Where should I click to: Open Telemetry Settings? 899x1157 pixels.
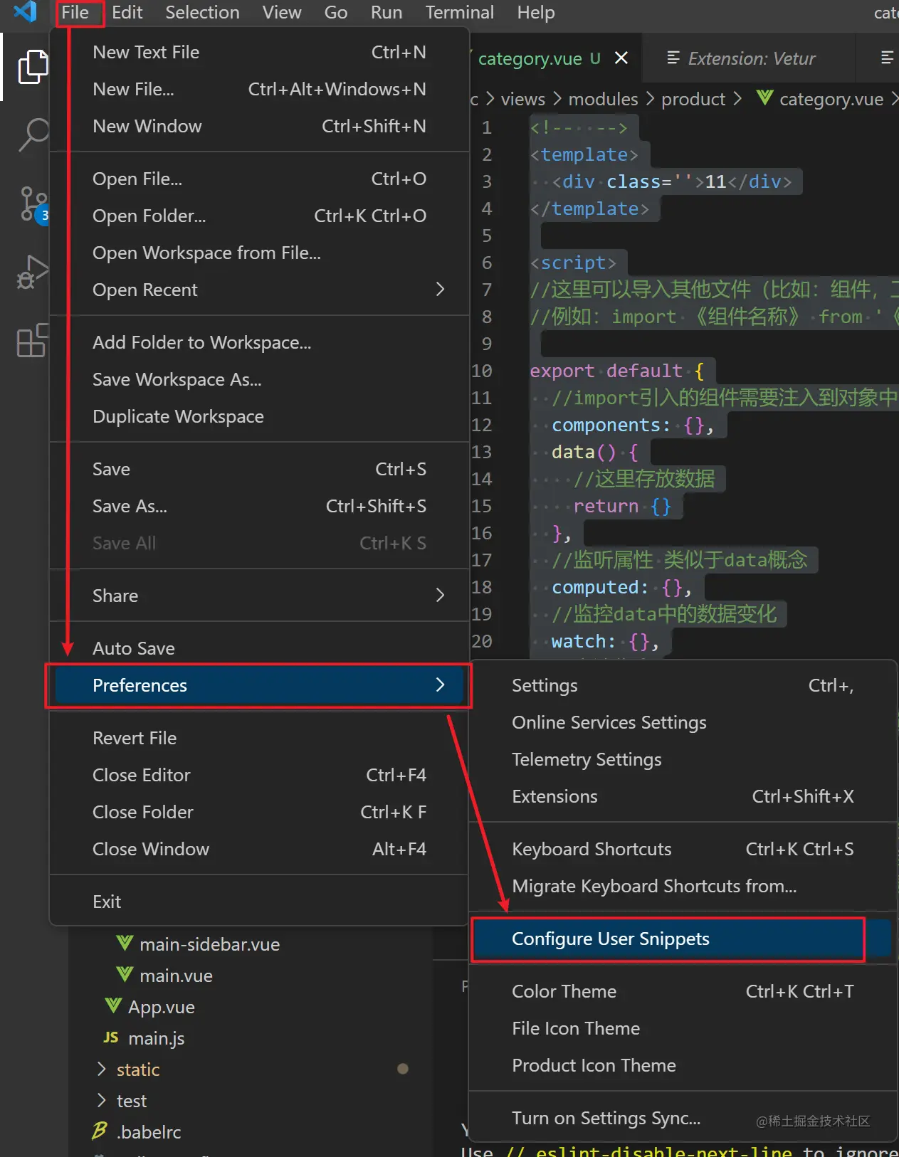[x=683, y=759]
